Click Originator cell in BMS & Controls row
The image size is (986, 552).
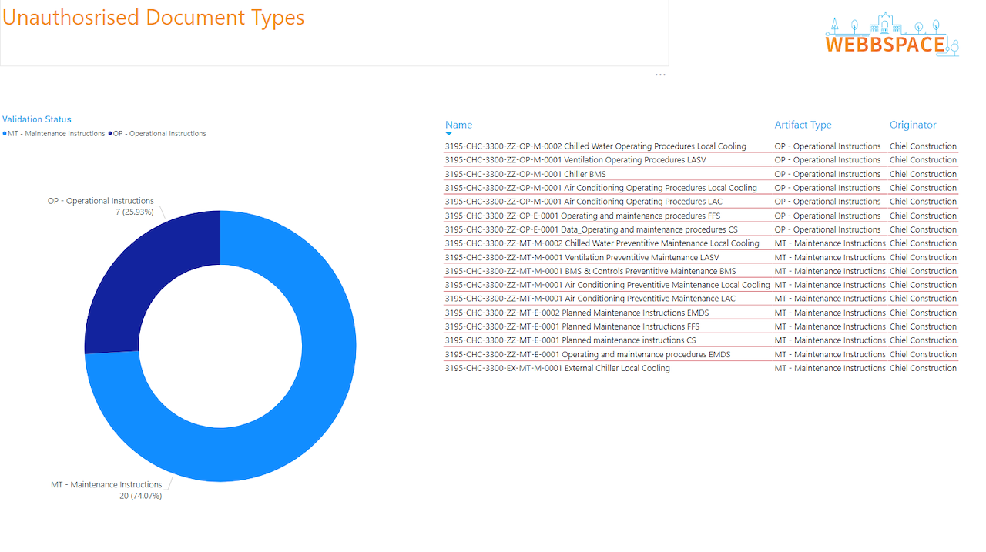click(923, 271)
